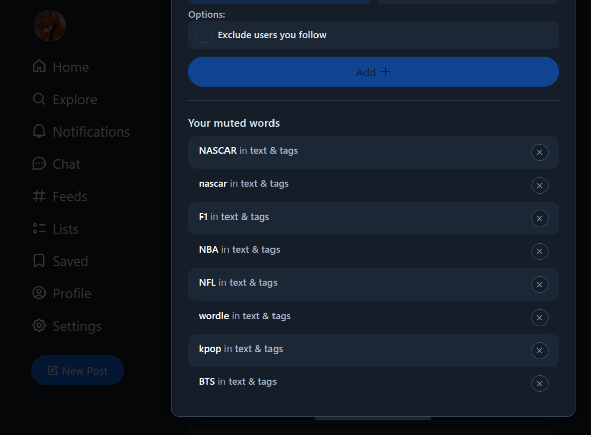The image size is (591, 435).
Task: Unmute the BTS word
Action: 539,384
